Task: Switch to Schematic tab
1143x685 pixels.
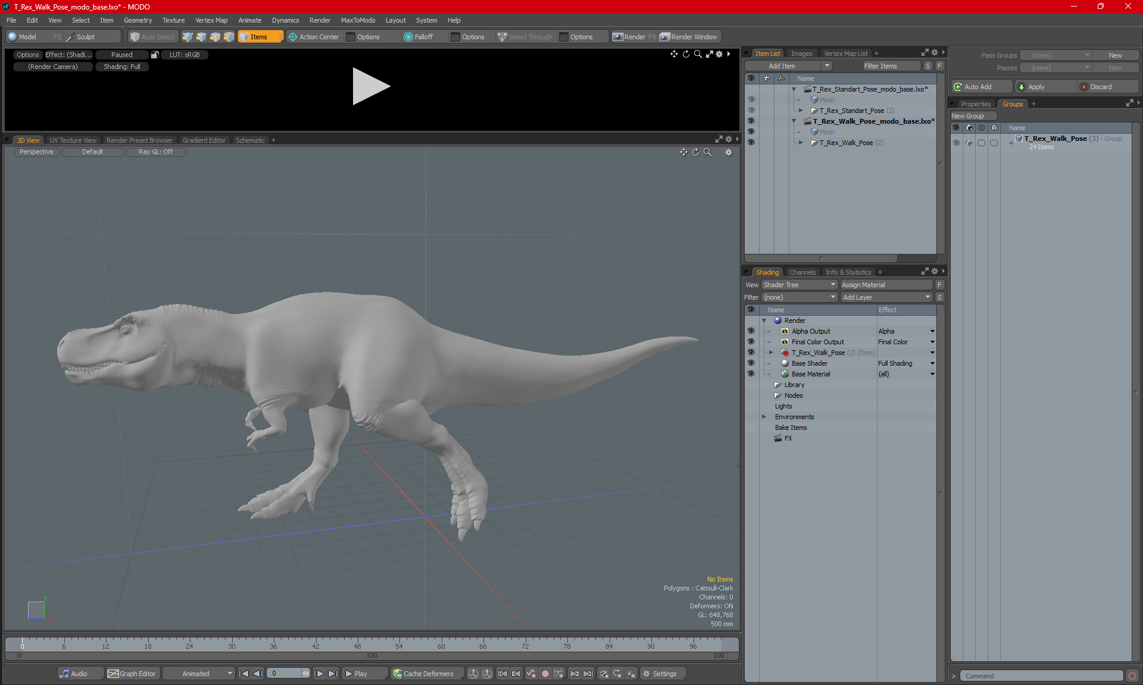Action: (250, 140)
